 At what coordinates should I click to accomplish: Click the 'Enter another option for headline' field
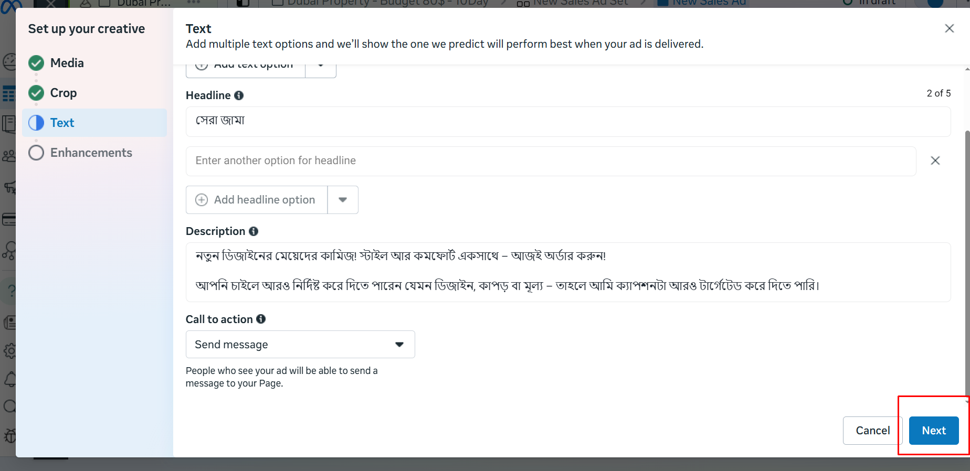point(551,161)
